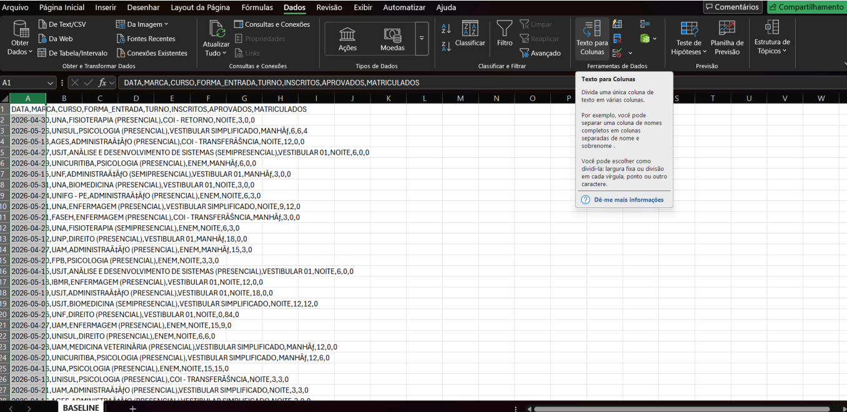
Task: Add a new sheet with the plus button
Action: (132, 408)
